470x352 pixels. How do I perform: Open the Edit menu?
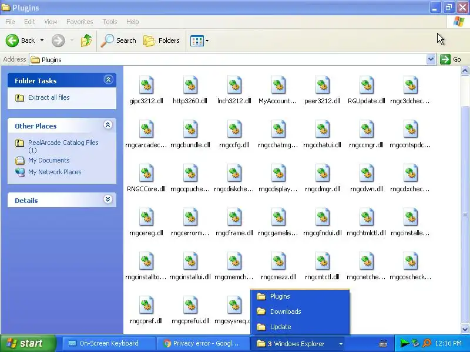point(29,22)
